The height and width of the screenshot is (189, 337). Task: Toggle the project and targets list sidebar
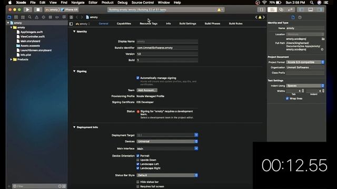pyautogui.click(x=71, y=24)
